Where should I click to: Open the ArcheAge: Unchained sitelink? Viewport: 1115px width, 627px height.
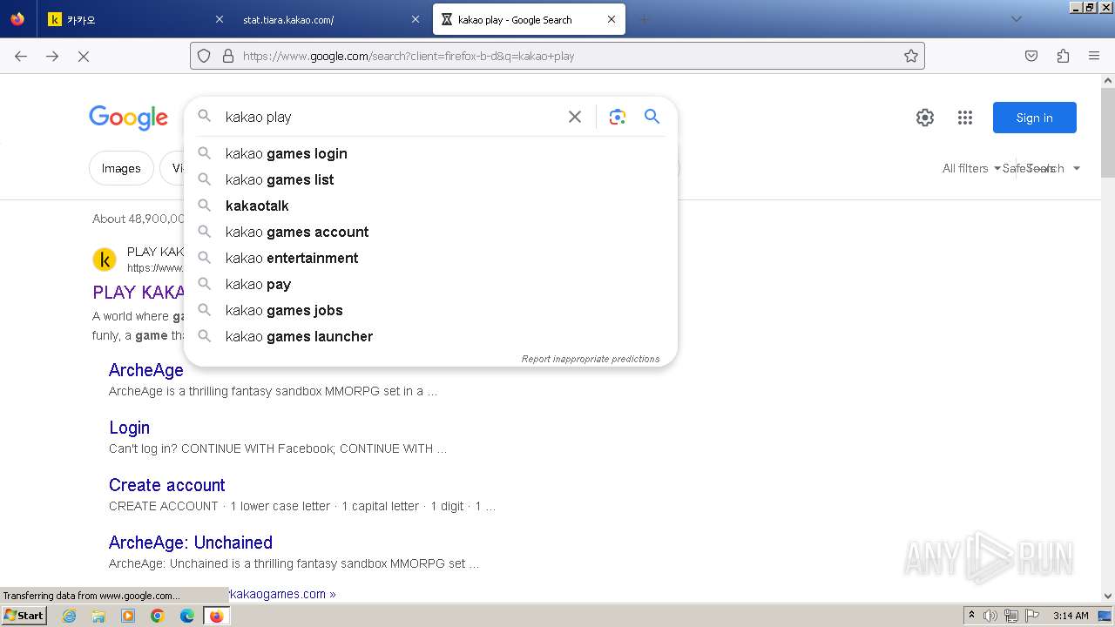pyautogui.click(x=191, y=543)
